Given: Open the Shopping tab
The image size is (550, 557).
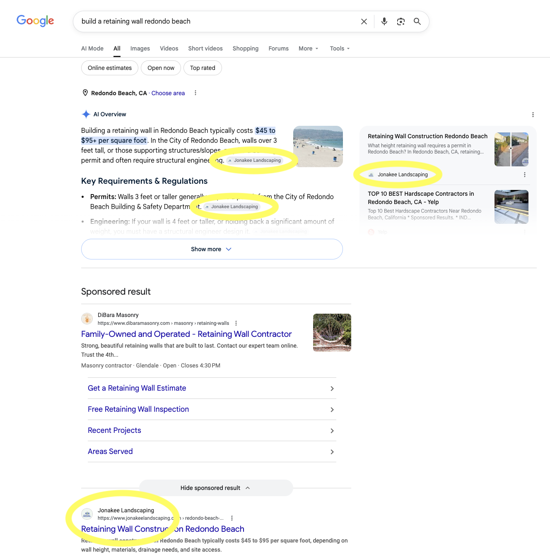Looking at the screenshot, I should [x=246, y=48].
